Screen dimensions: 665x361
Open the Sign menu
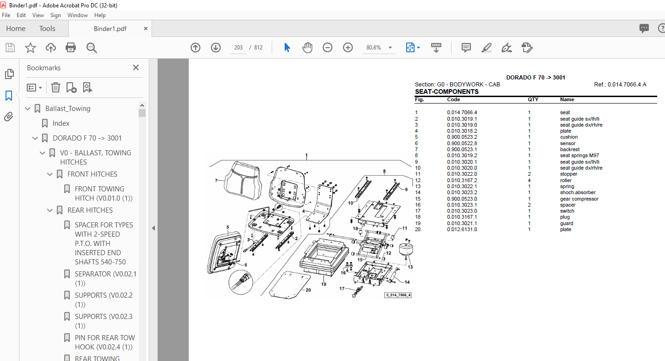56,15
